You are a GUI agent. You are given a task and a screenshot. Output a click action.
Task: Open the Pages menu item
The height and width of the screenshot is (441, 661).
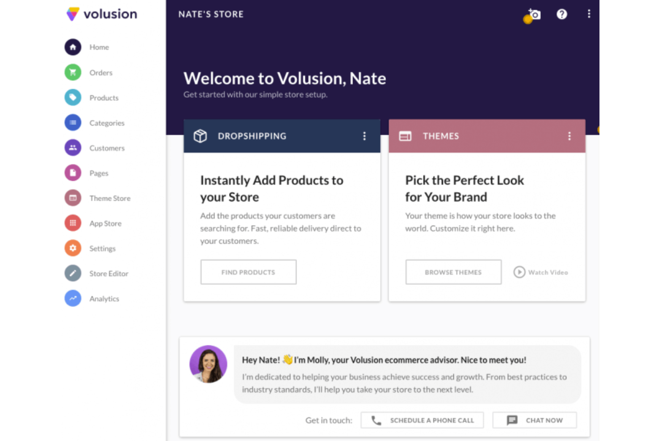pyautogui.click(x=99, y=173)
